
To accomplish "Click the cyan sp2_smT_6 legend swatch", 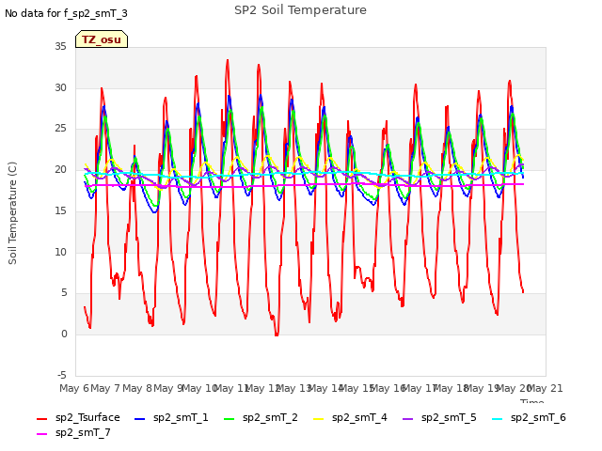I will 497,419.
